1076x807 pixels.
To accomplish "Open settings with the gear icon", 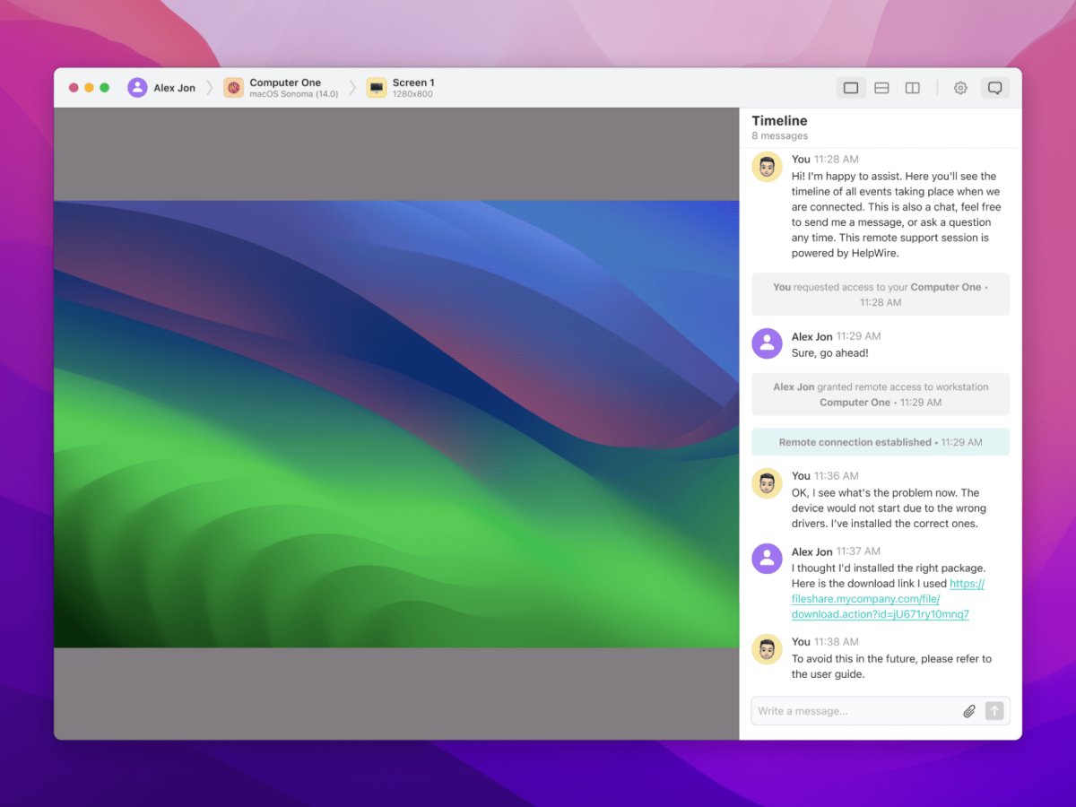I will 960,88.
